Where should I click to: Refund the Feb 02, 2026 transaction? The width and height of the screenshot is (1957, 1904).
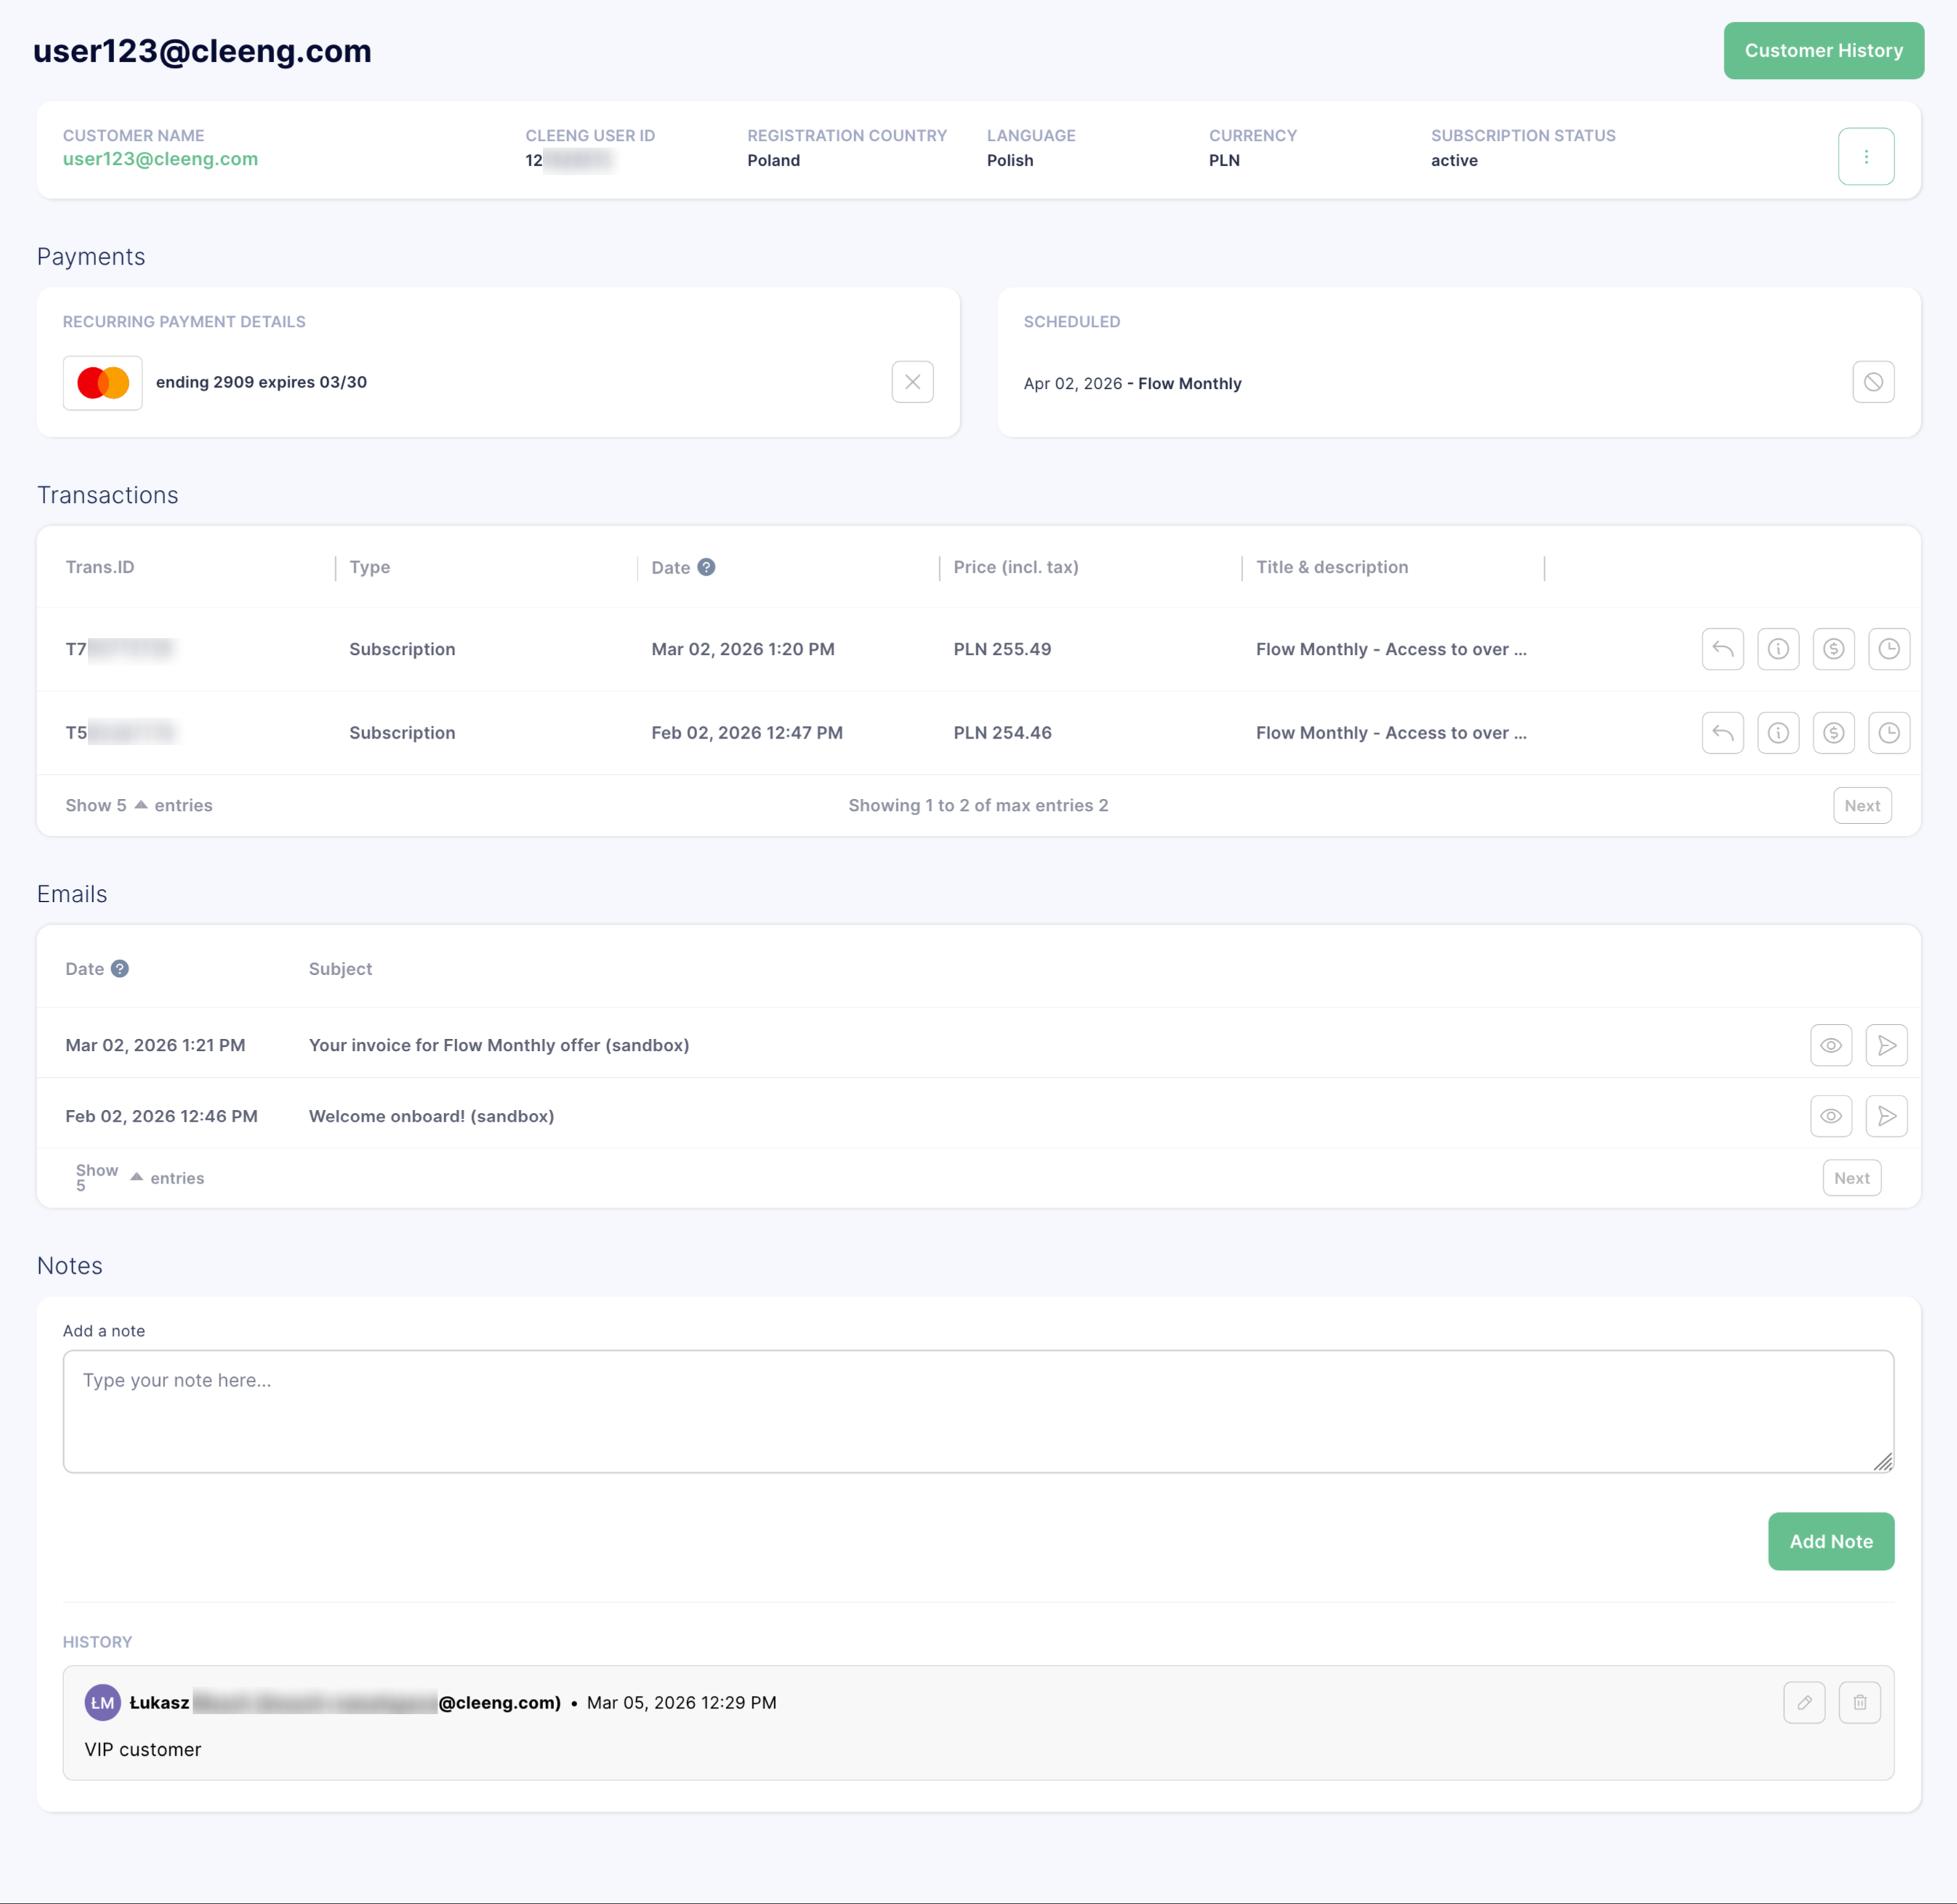[1722, 733]
